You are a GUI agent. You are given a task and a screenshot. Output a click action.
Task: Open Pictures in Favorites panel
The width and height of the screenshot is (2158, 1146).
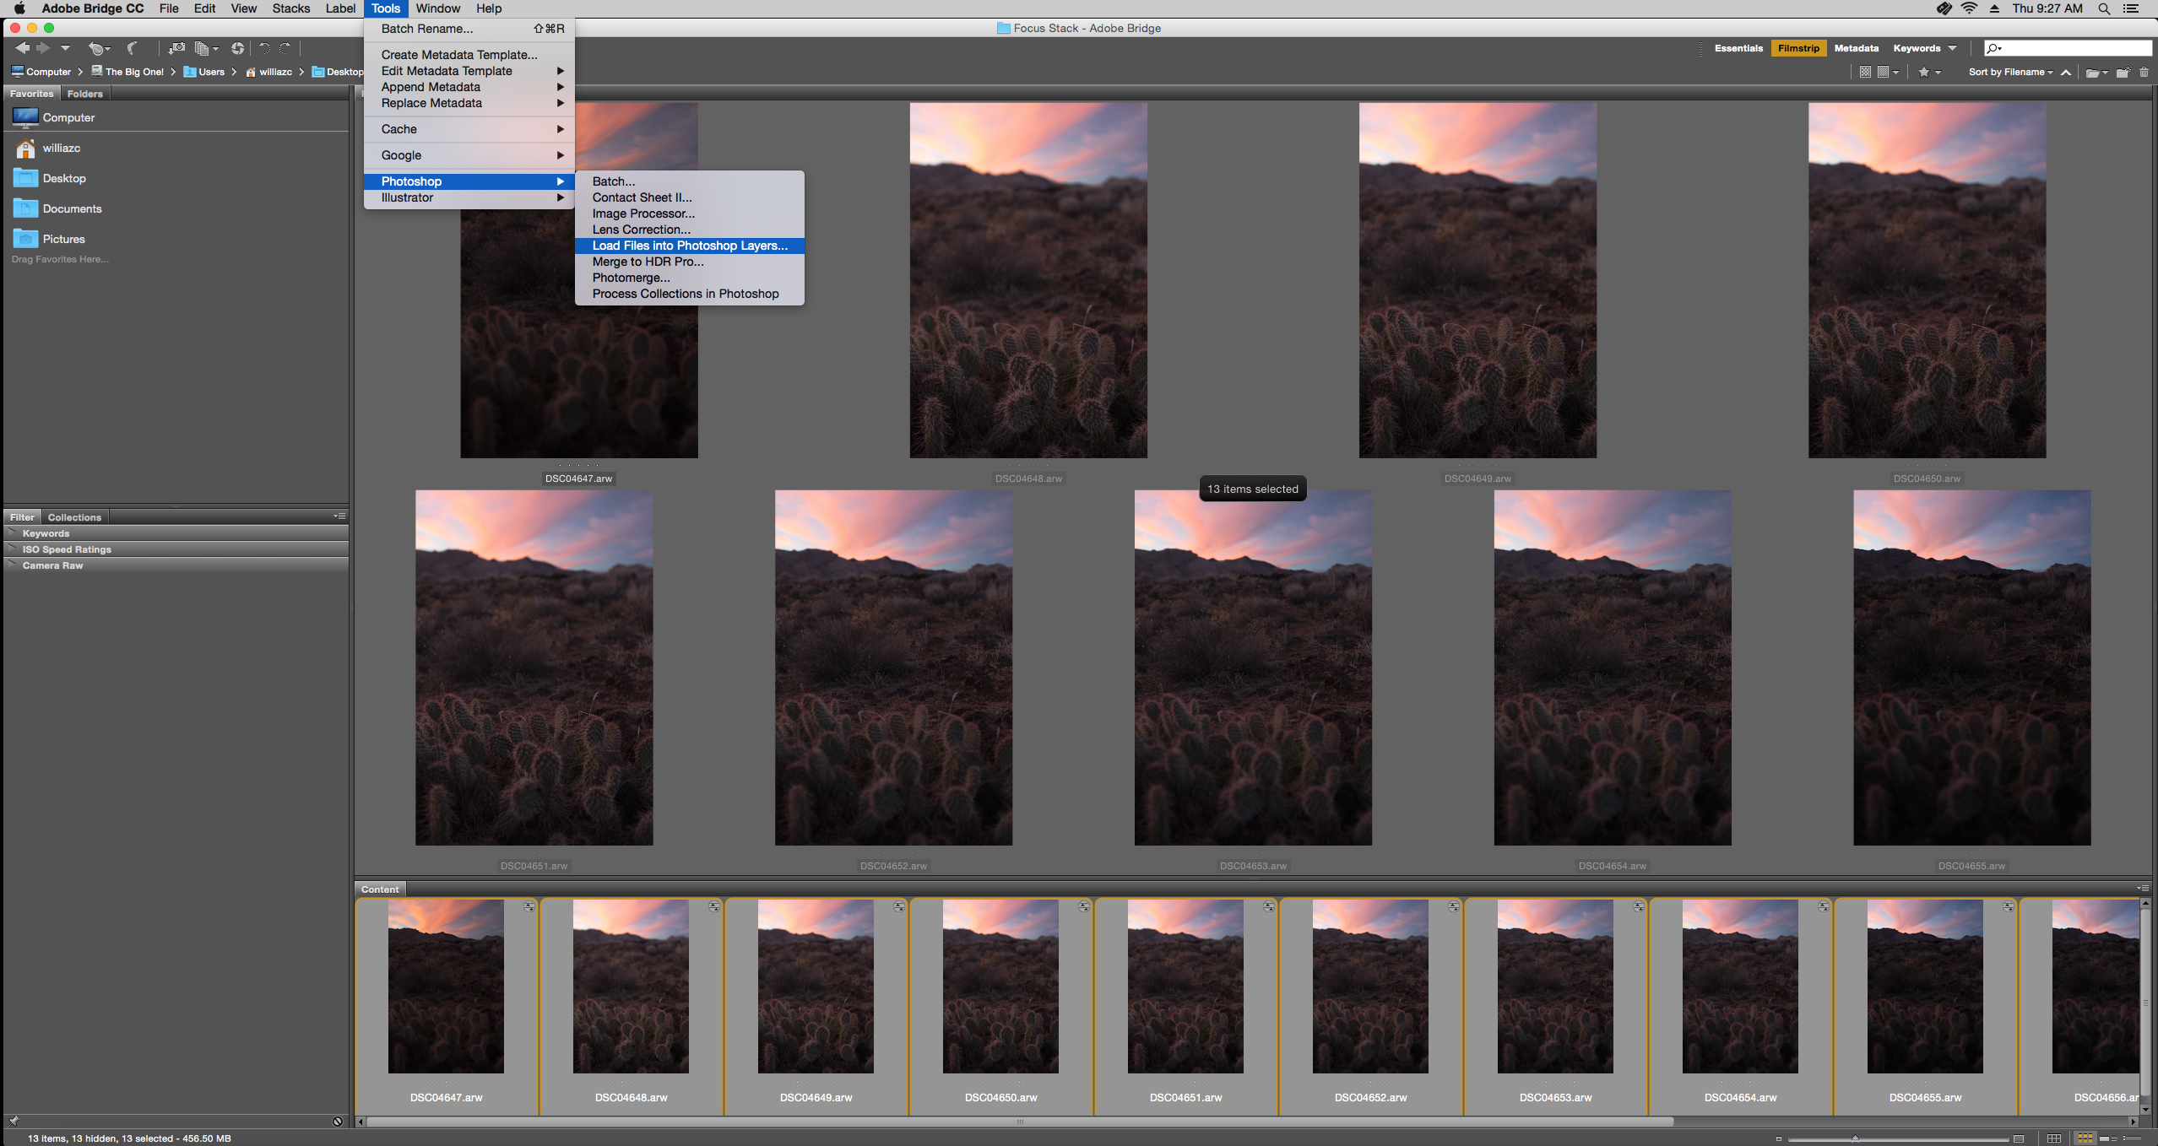coord(63,239)
